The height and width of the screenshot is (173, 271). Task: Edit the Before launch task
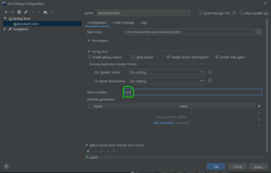(101, 151)
